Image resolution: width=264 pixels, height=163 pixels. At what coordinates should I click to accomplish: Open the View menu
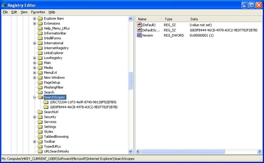tap(24, 12)
